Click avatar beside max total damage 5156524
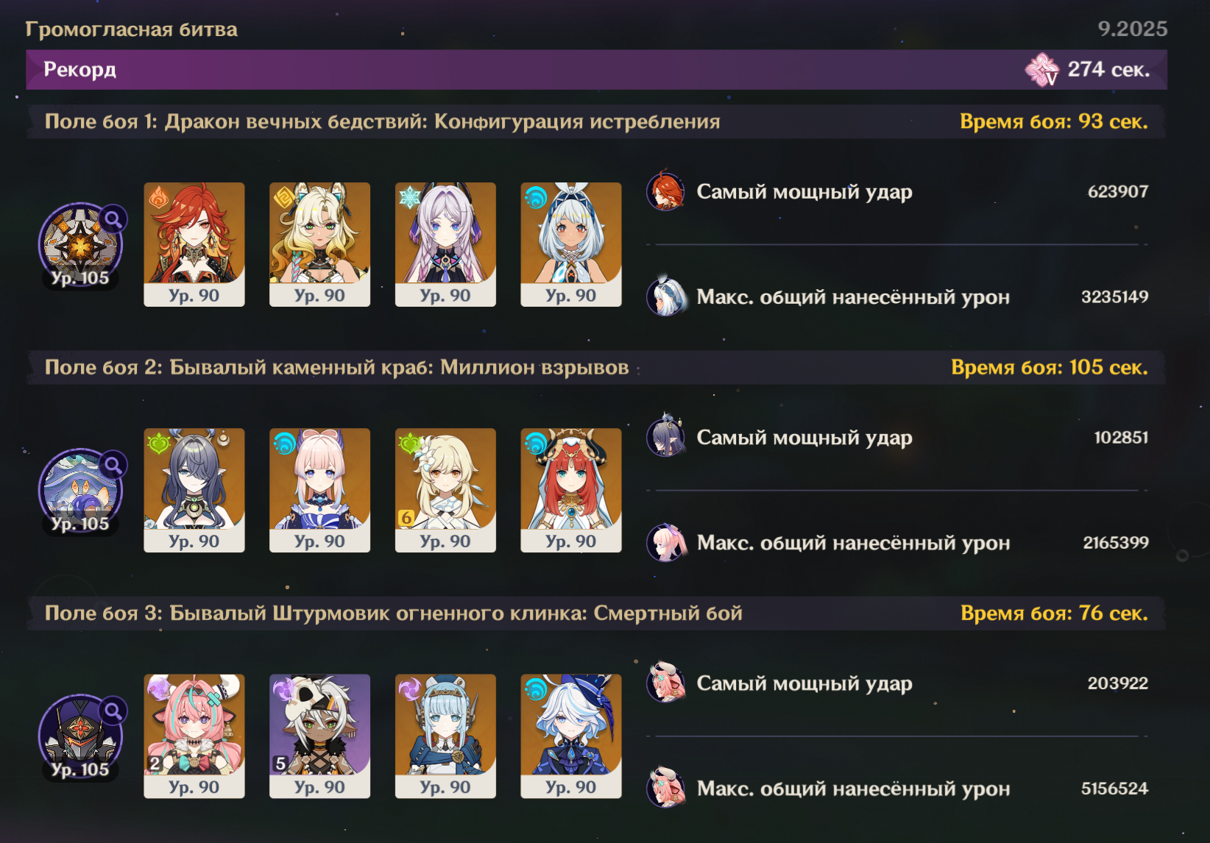Screen dimensions: 1210x843 point(666,788)
